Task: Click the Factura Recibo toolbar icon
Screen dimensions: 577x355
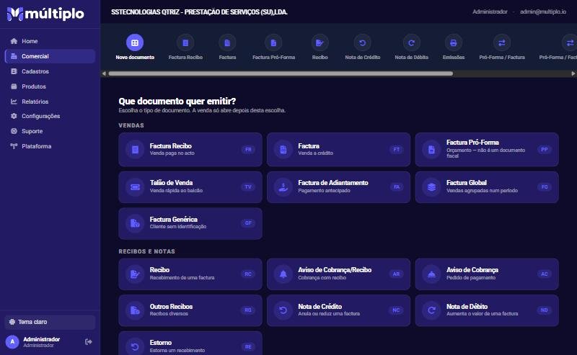Action: [185, 43]
